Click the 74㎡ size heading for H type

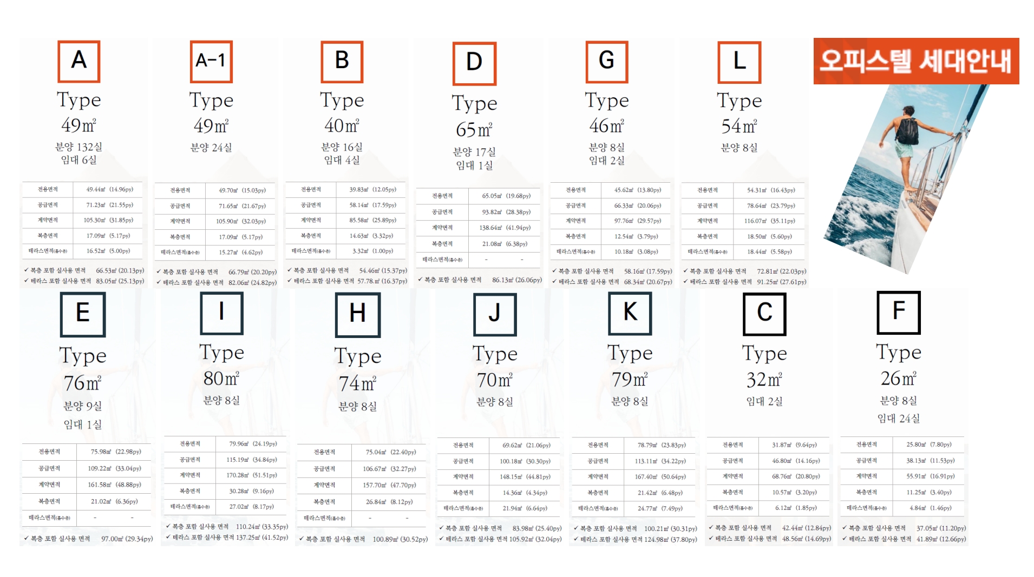(358, 383)
